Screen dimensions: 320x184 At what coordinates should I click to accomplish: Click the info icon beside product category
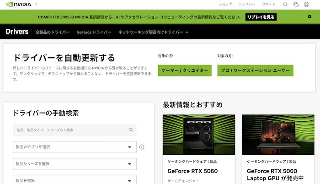click(142, 147)
